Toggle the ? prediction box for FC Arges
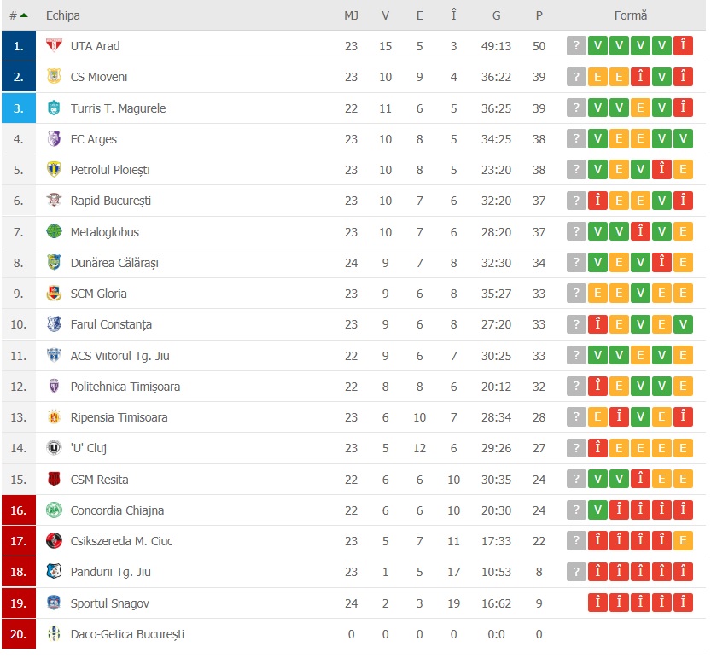The height and width of the screenshot is (658, 711). point(575,139)
